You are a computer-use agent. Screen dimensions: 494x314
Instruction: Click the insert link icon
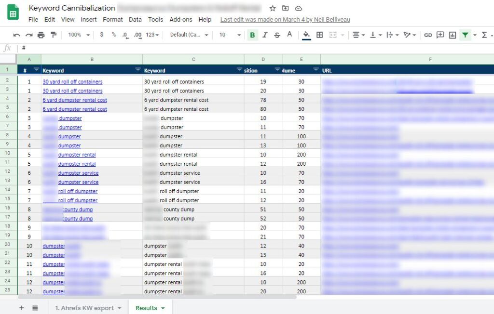click(x=428, y=35)
